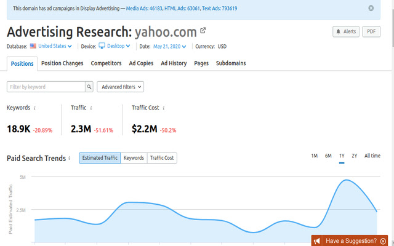This screenshot has width=394, height=246.
Task: Open United States database dropdown
Action: point(55,46)
